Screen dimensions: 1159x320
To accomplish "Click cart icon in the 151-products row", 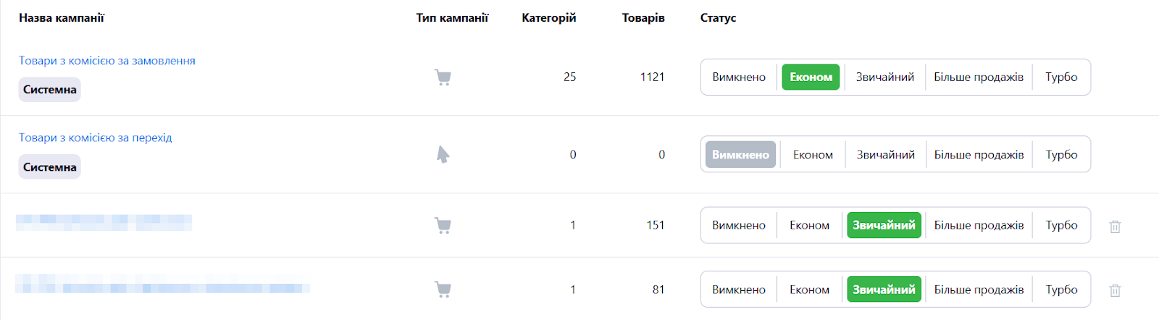I will click(443, 226).
